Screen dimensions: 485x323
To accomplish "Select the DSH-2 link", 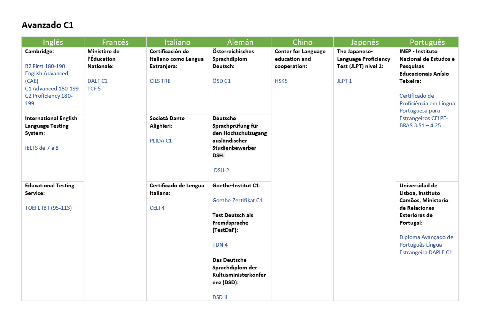I will [x=222, y=170].
